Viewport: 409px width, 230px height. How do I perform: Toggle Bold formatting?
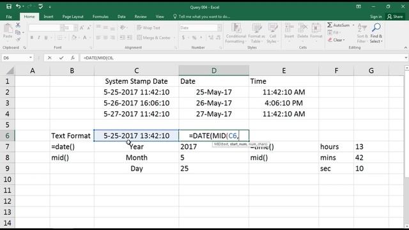pos(31,38)
